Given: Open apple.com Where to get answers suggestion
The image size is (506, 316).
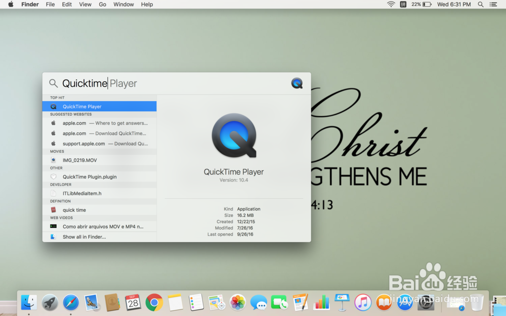Looking at the screenshot, I should [99, 123].
